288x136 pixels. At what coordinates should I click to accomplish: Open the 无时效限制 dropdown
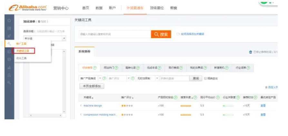(x=147, y=78)
